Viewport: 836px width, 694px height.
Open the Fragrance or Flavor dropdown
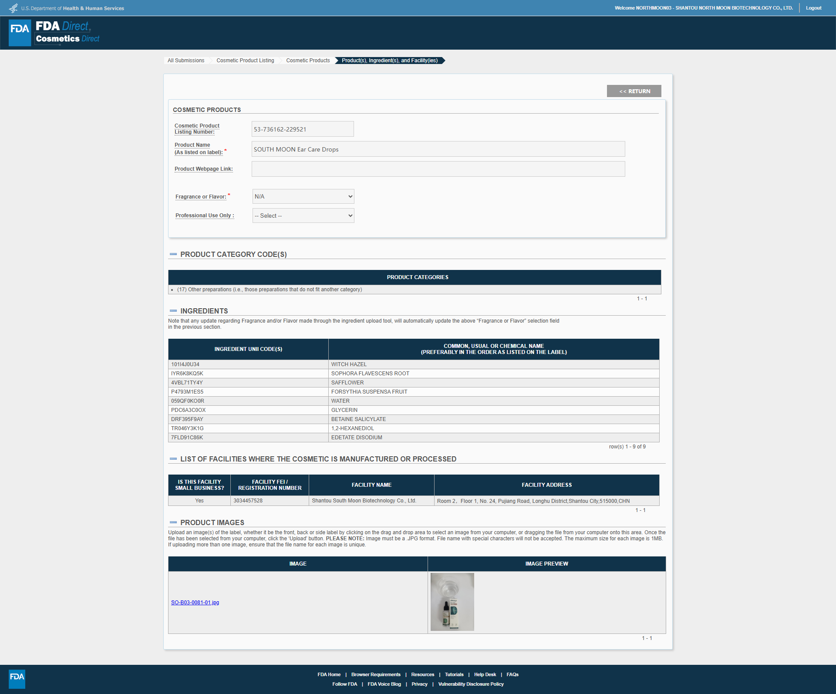pos(303,196)
